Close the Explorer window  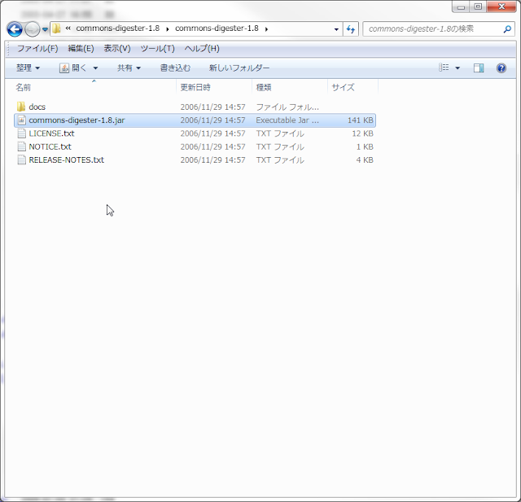pyautogui.click(x=501, y=7)
